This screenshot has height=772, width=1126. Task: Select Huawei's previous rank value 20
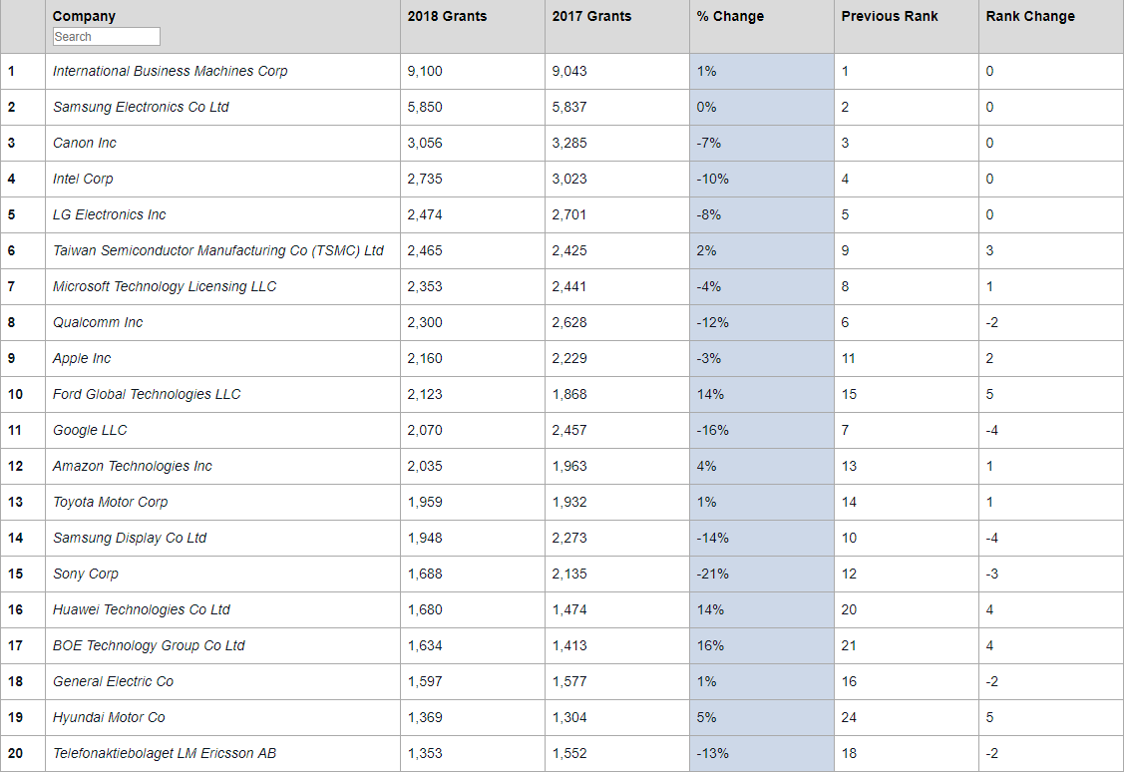[x=849, y=609]
